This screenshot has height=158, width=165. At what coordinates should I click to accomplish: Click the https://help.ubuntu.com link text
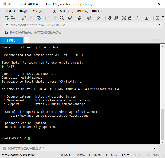[x=56, y=97]
